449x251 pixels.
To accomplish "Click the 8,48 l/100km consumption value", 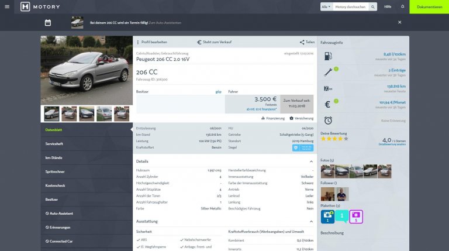I will coord(394,54).
